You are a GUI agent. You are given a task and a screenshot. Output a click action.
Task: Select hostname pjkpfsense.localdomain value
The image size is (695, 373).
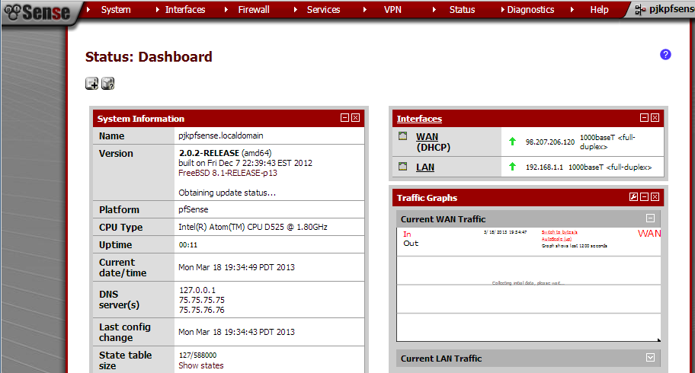click(x=221, y=135)
